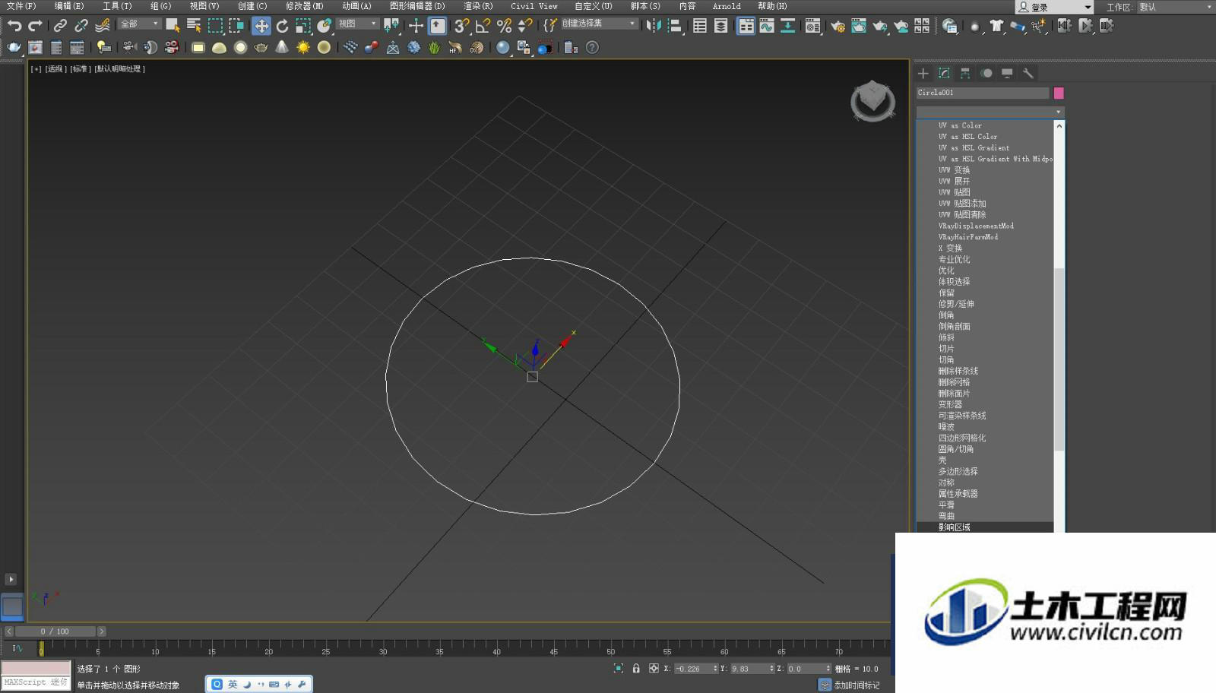The width and height of the screenshot is (1216, 693).
Task: Click 添加时间标记 add time tag
Action: 857,685
